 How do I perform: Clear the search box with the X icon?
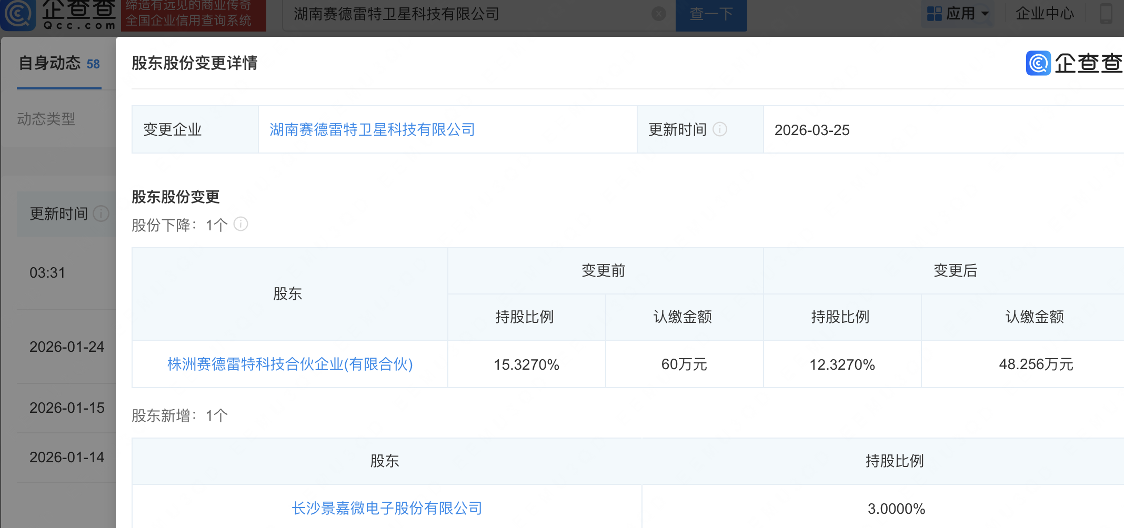click(659, 14)
